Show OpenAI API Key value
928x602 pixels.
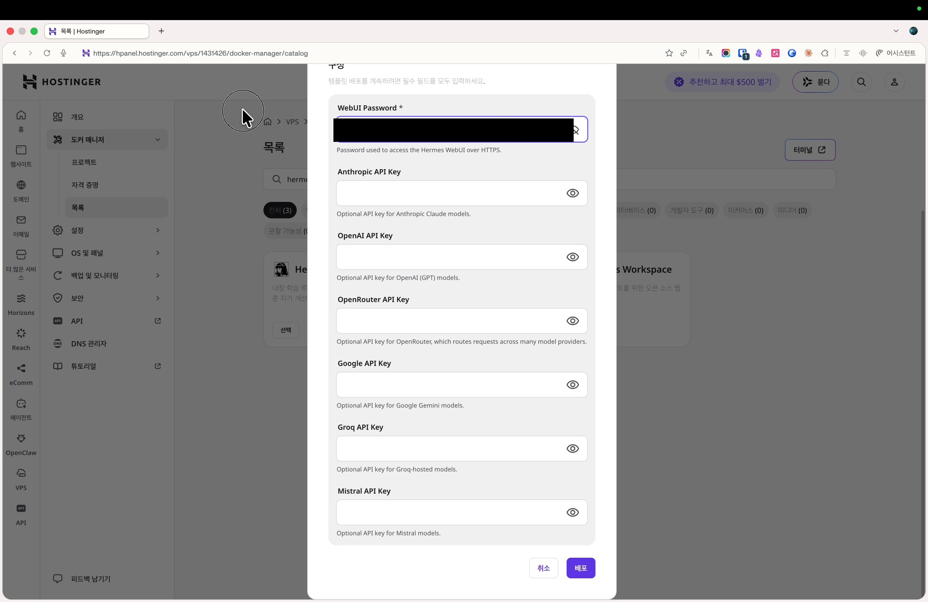572,257
